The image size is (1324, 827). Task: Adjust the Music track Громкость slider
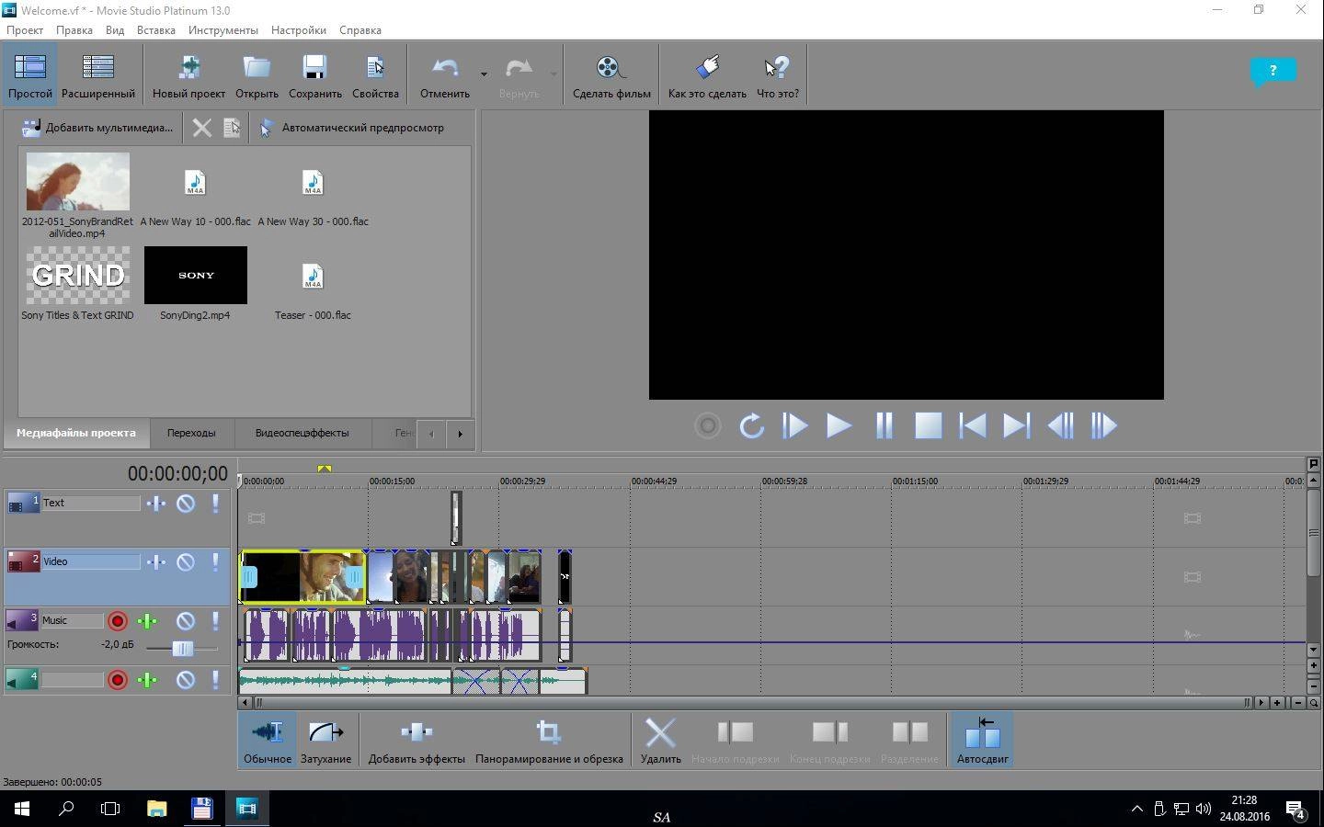183,648
